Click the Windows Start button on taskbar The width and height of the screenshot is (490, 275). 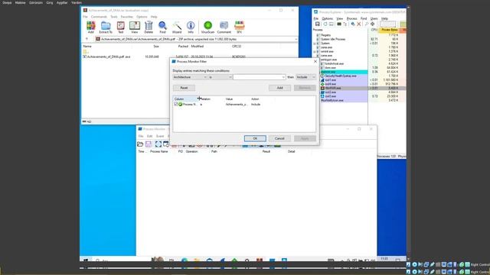[86, 260]
